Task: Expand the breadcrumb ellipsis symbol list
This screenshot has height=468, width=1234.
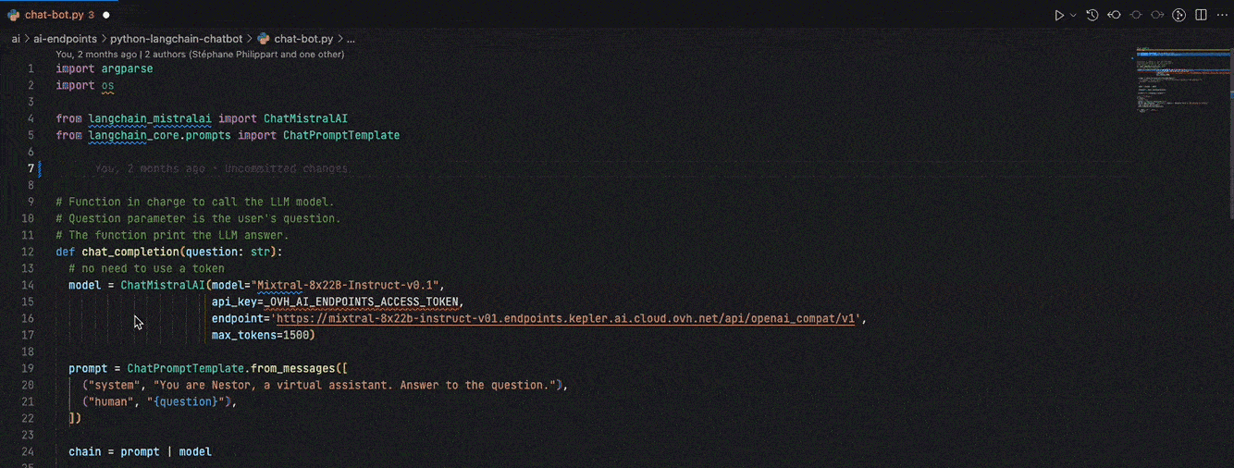Action: click(351, 39)
